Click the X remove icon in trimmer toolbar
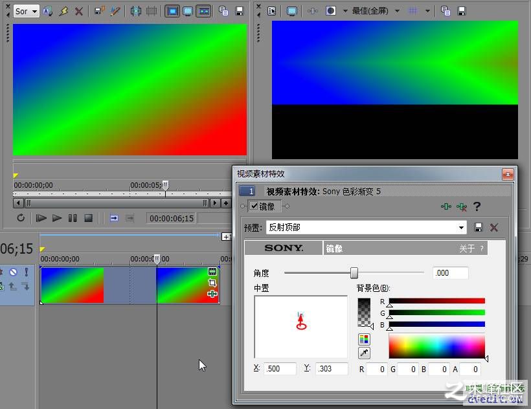 [79, 11]
